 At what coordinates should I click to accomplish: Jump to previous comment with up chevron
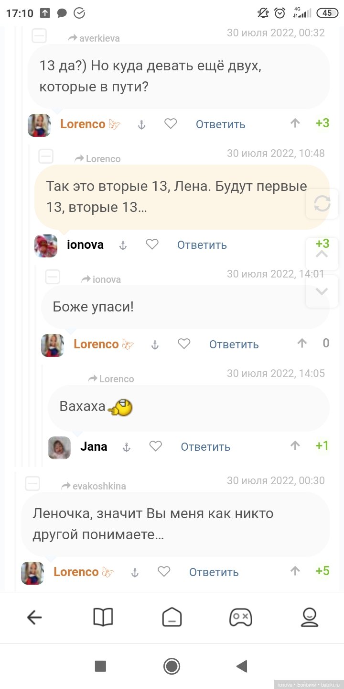[x=322, y=254]
